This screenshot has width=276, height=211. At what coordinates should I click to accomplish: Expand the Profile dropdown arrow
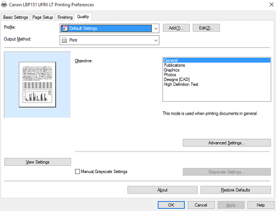(156, 29)
